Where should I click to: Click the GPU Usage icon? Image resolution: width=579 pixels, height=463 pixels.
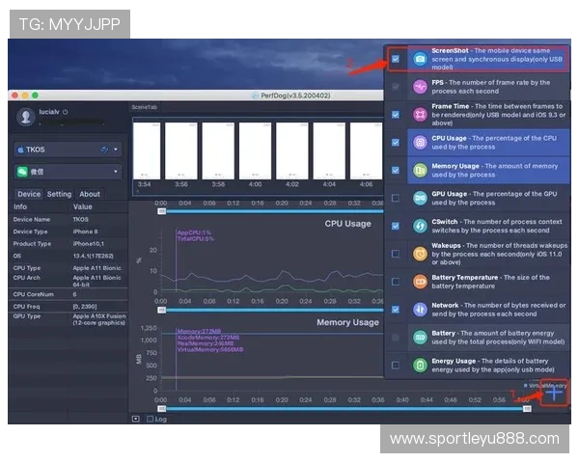pyautogui.click(x=420, y=198)
